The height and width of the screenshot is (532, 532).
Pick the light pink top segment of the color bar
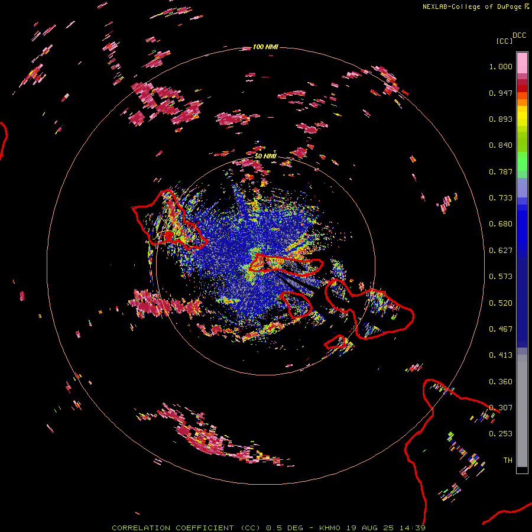tap(522, 63)
